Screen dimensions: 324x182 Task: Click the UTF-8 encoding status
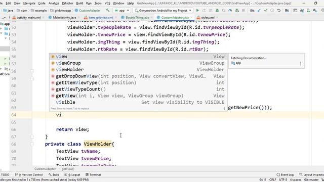click(283, 180)
